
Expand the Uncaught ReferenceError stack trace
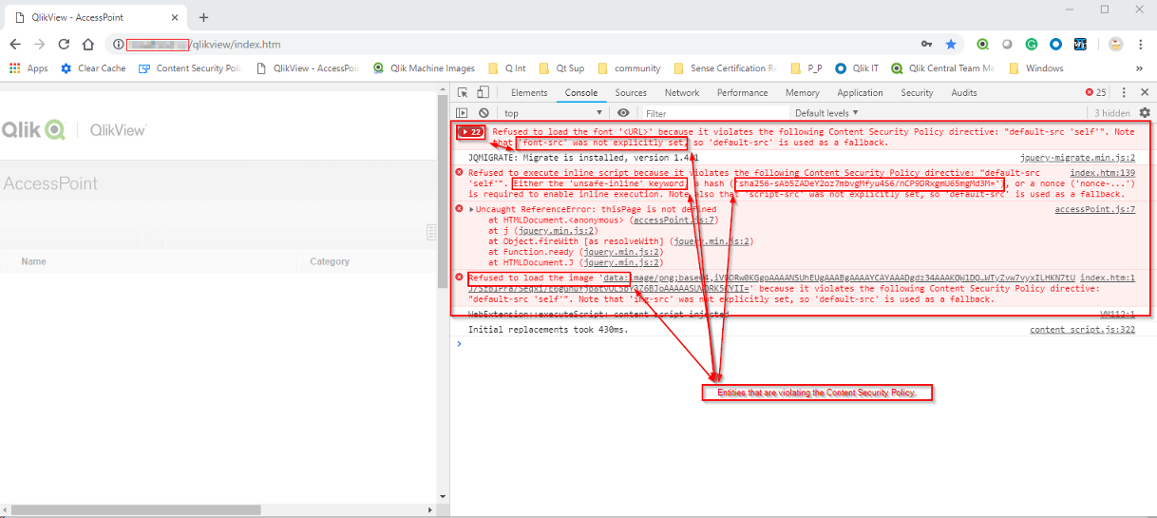[471, 209]
